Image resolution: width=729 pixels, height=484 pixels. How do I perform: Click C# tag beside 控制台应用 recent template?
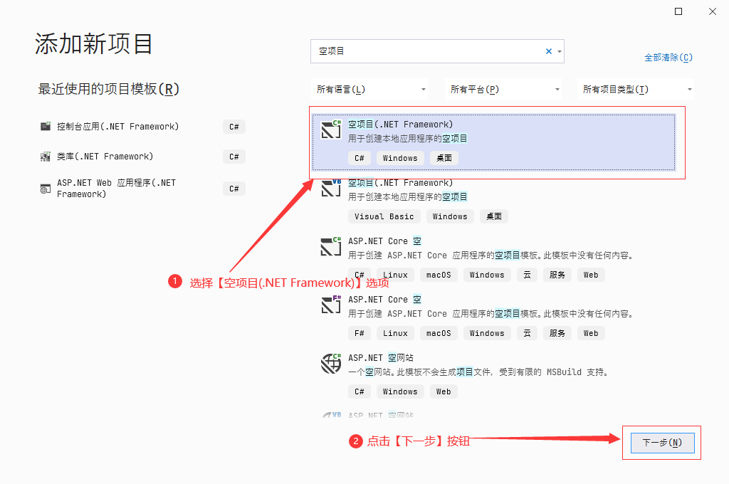234,127
